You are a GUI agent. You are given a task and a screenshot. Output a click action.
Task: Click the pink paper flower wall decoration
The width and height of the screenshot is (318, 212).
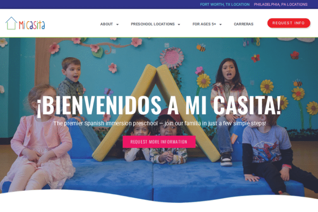pos(172,58)
